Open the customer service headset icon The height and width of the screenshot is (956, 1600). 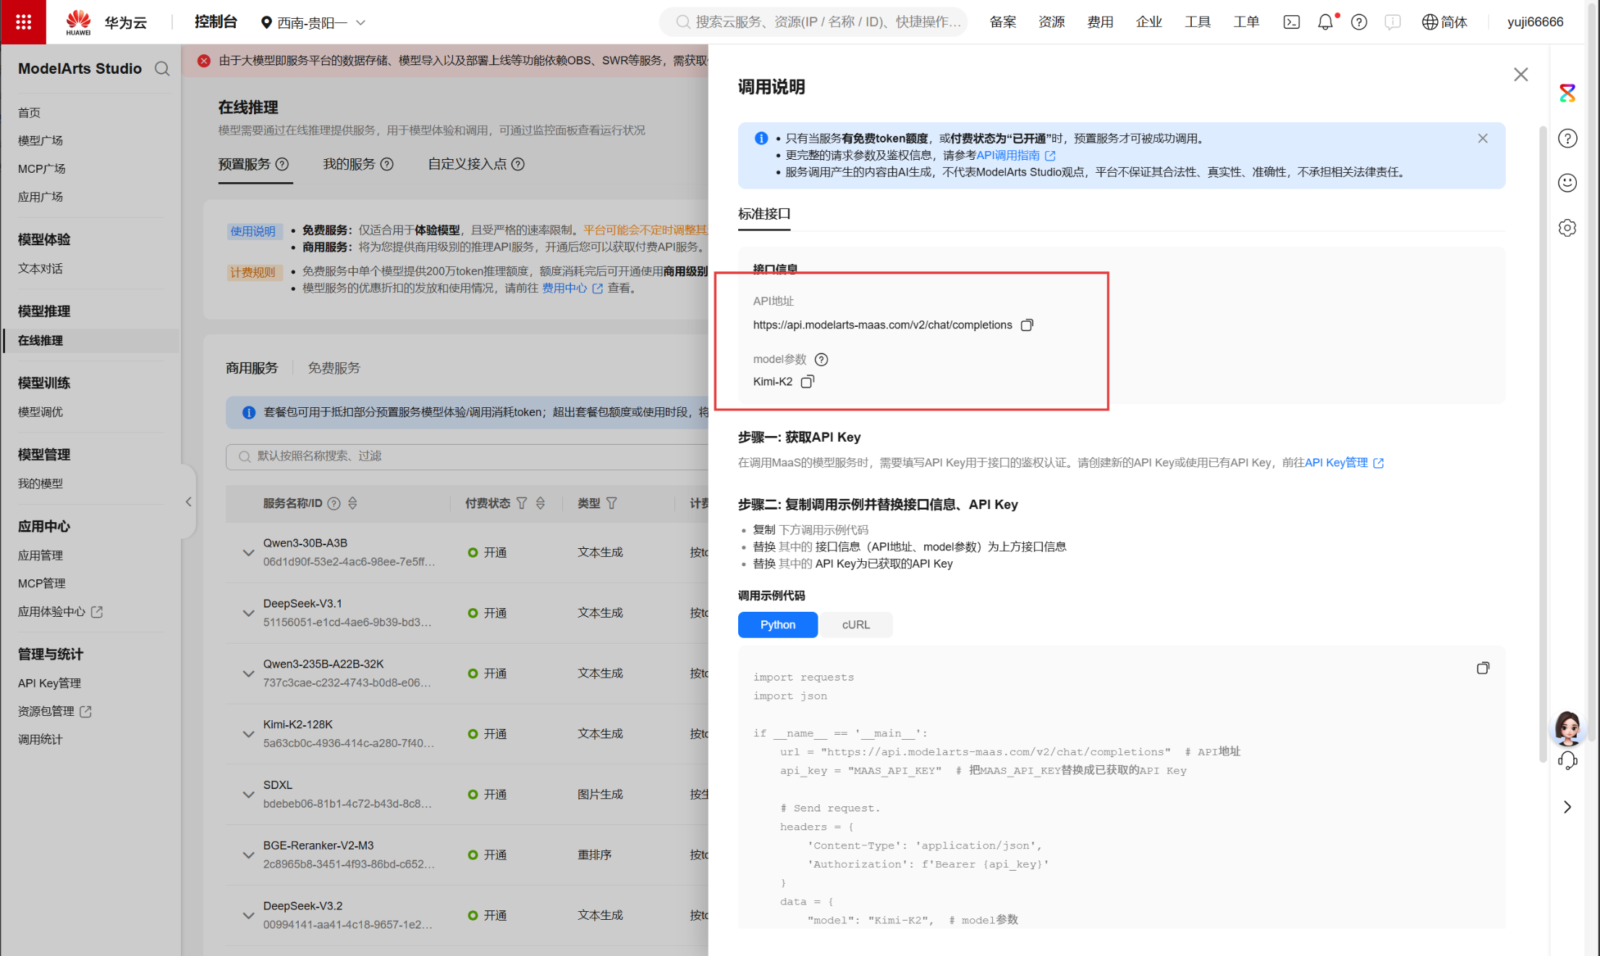1567,761
